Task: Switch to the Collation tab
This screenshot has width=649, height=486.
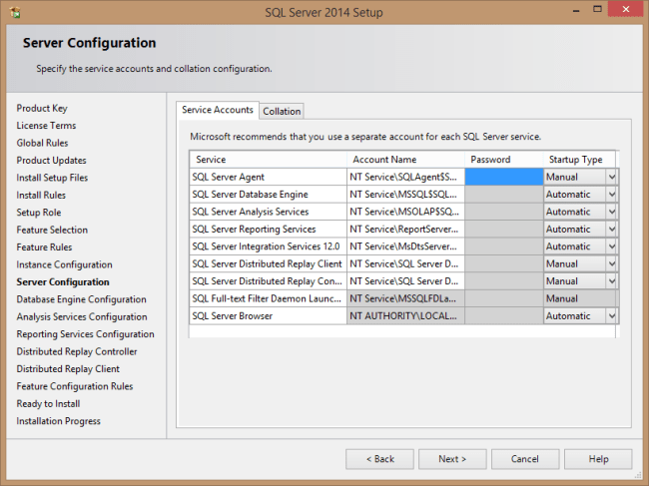Action: (282, 111)
